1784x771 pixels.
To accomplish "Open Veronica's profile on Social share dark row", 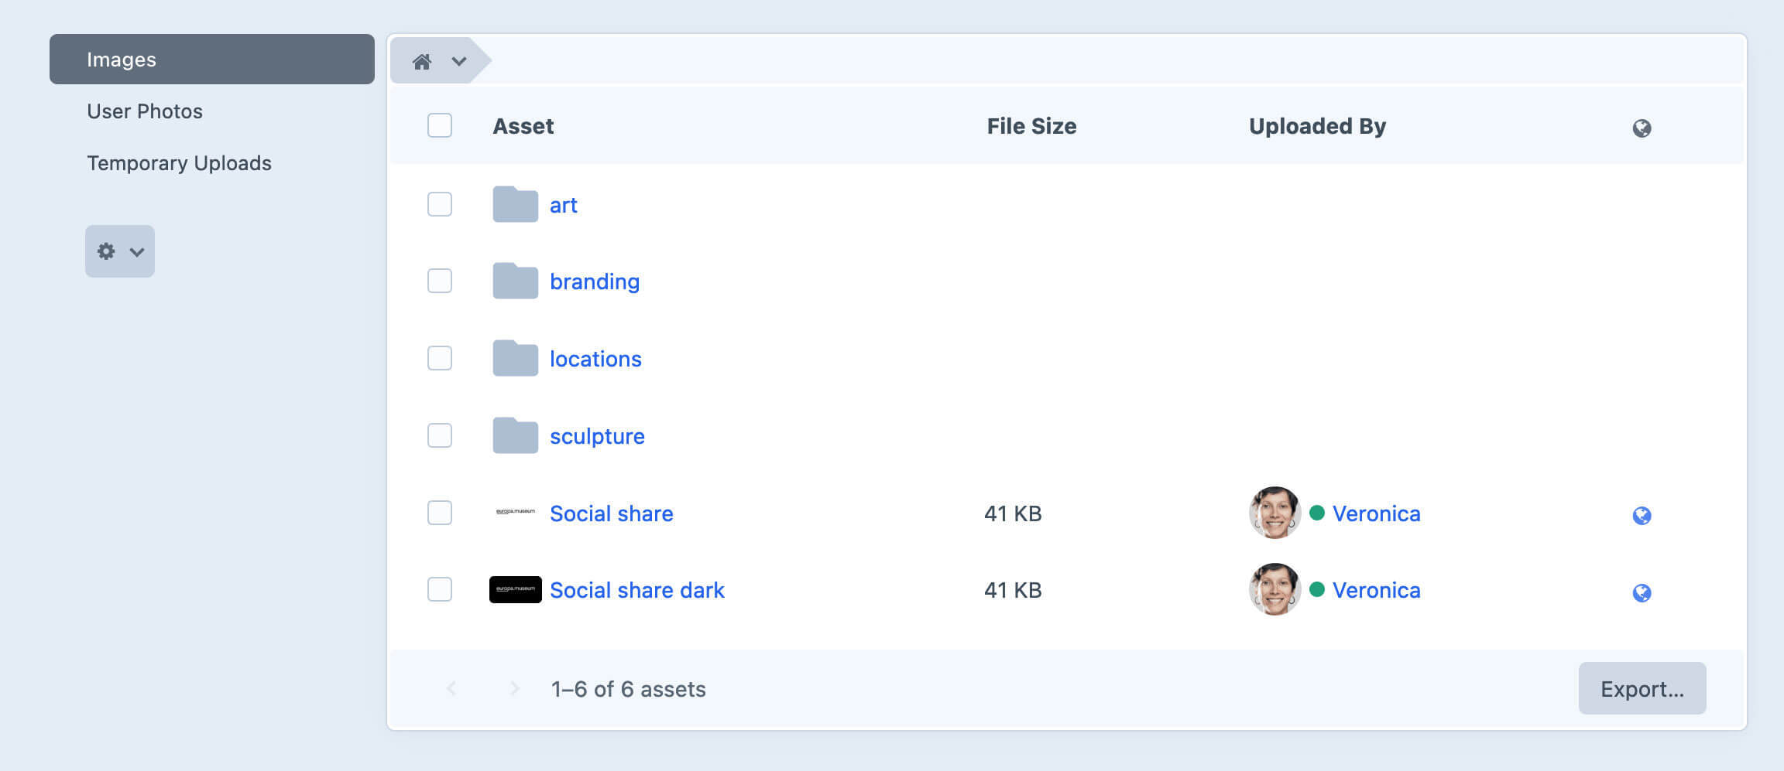I will (1376, 590).
